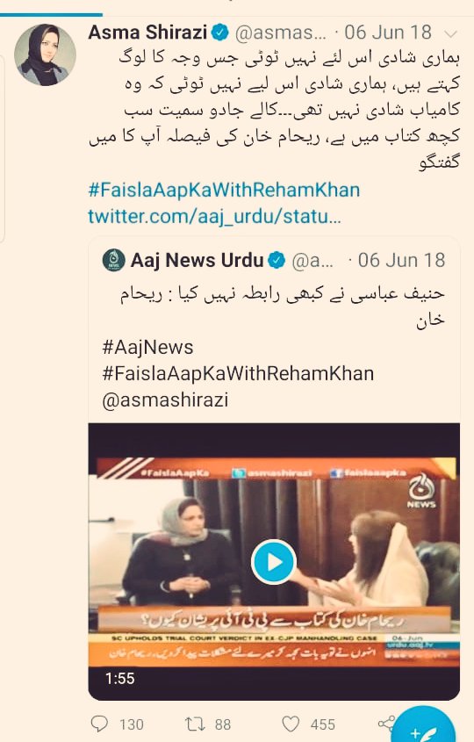The width and height of the screenshot is (474, 742).
Task: Tap the Aaj News Urdu verified badge
Action: click(276, 260)
